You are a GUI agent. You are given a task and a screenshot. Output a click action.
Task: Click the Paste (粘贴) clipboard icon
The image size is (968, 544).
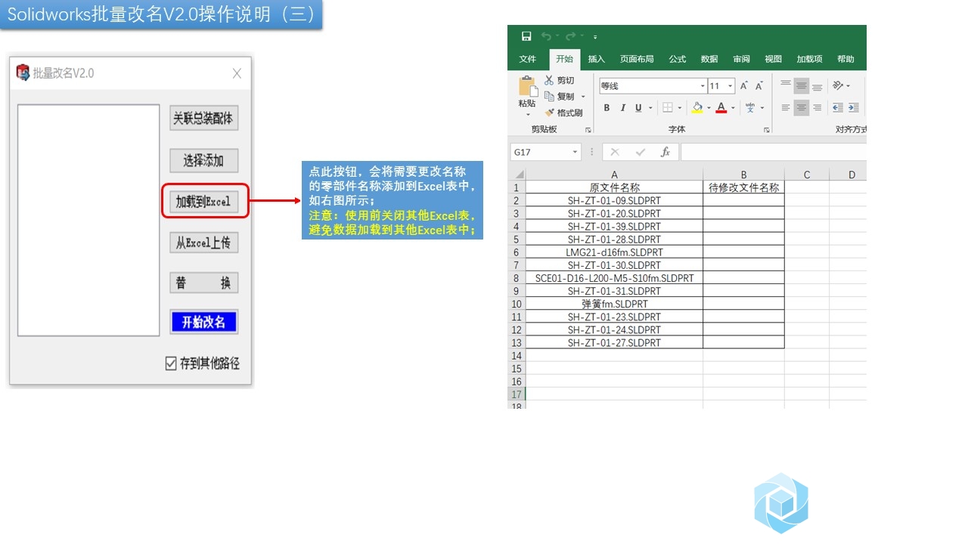pos(527,86)
